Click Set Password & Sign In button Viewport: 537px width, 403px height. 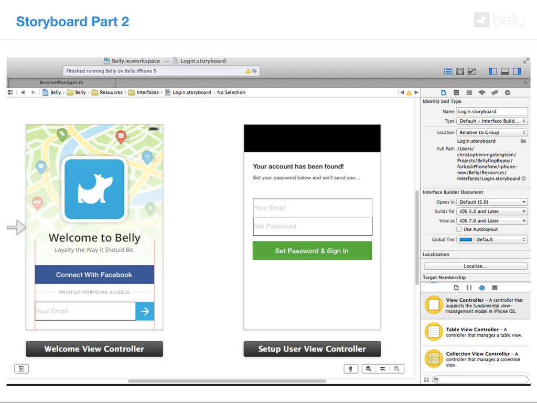coord(312,250)
